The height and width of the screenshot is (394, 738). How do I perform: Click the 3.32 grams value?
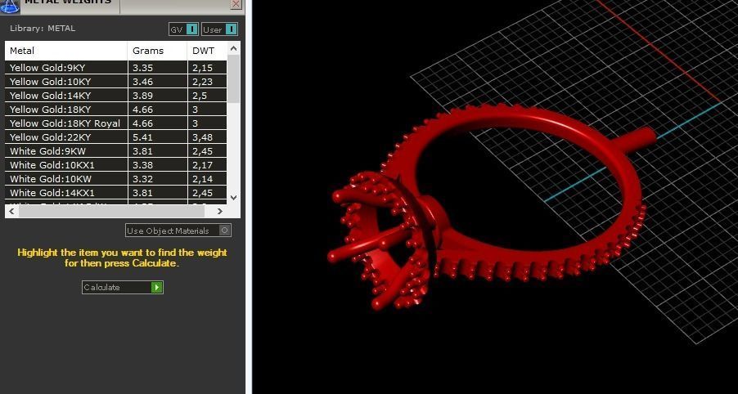pyautogui.click(x=142, y=179)
